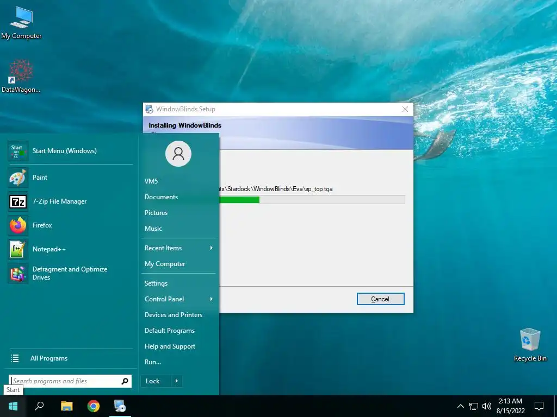The image size is (557, 417).
Task: Click the All Programs list icon
Action: (x=15, y=358)
